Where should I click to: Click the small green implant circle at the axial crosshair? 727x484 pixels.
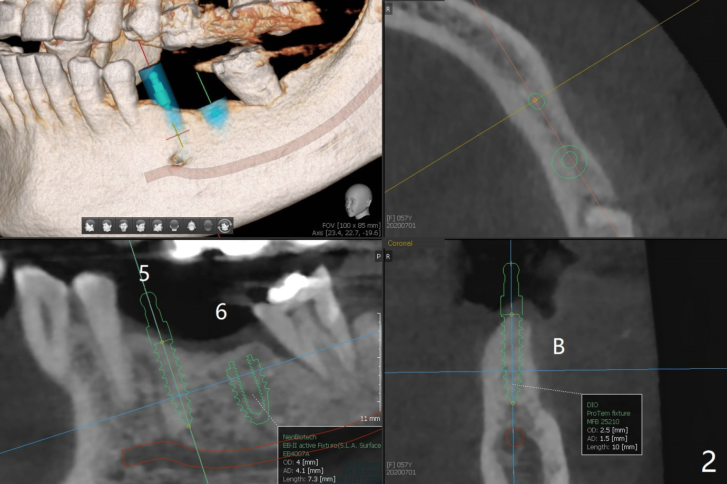[535, 100]
